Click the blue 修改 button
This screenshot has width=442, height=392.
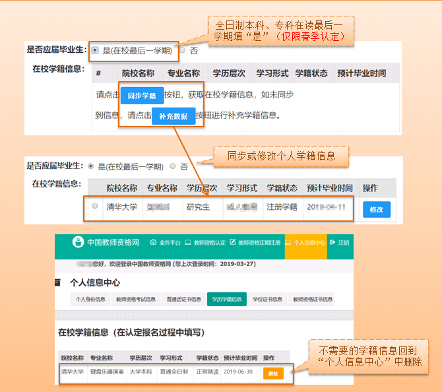(377, 209)
